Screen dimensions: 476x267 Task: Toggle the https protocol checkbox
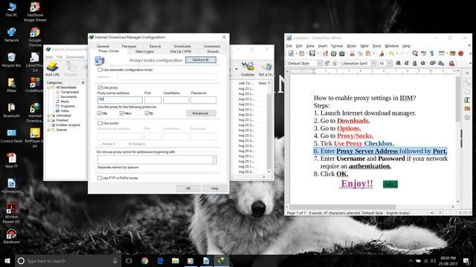pos(122,113)
